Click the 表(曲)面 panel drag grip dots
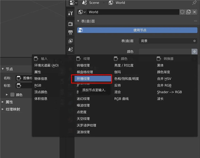This screenshot has width=200, height=158. (x=195, y=21)
